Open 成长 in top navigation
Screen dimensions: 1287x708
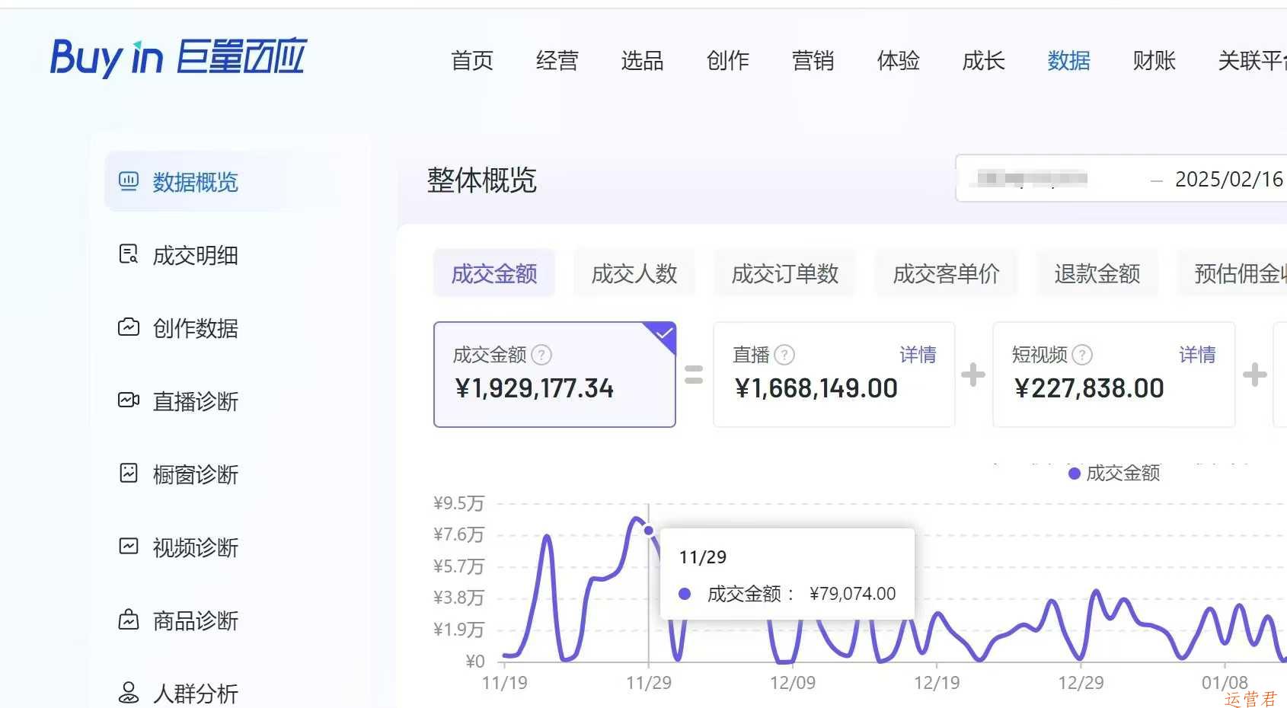click(x=984, y=60)
